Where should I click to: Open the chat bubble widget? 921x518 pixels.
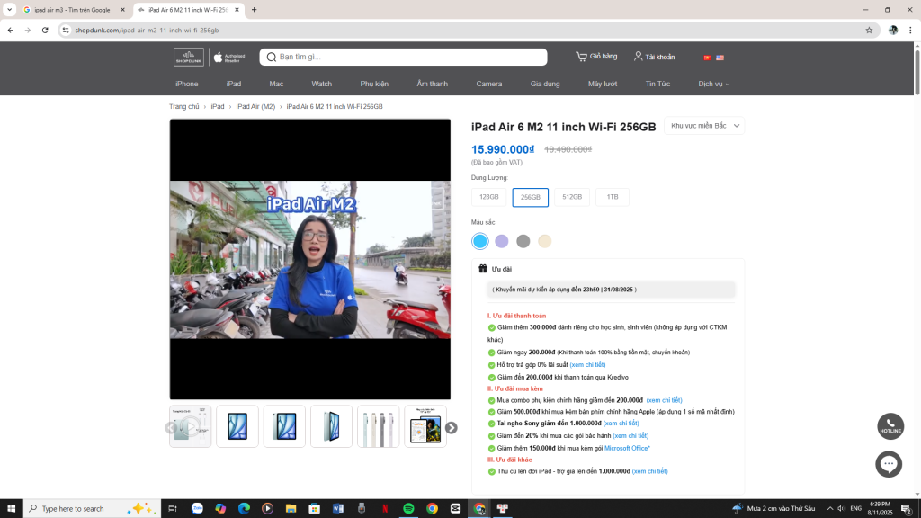[889, 464]
